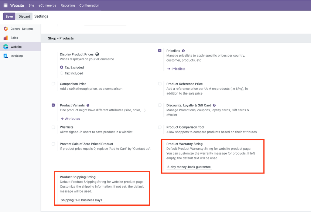This screenshot has height=212, width=311.
Task: Open the apps grid menu icon
Action: coord(5,5)
